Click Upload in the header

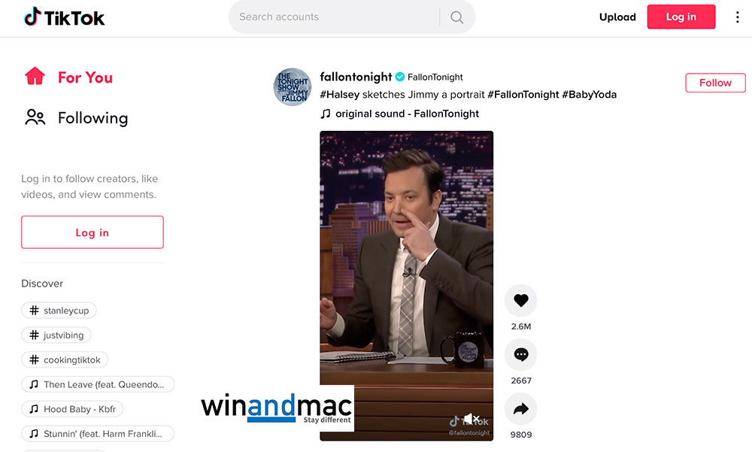tap(617, 17)
